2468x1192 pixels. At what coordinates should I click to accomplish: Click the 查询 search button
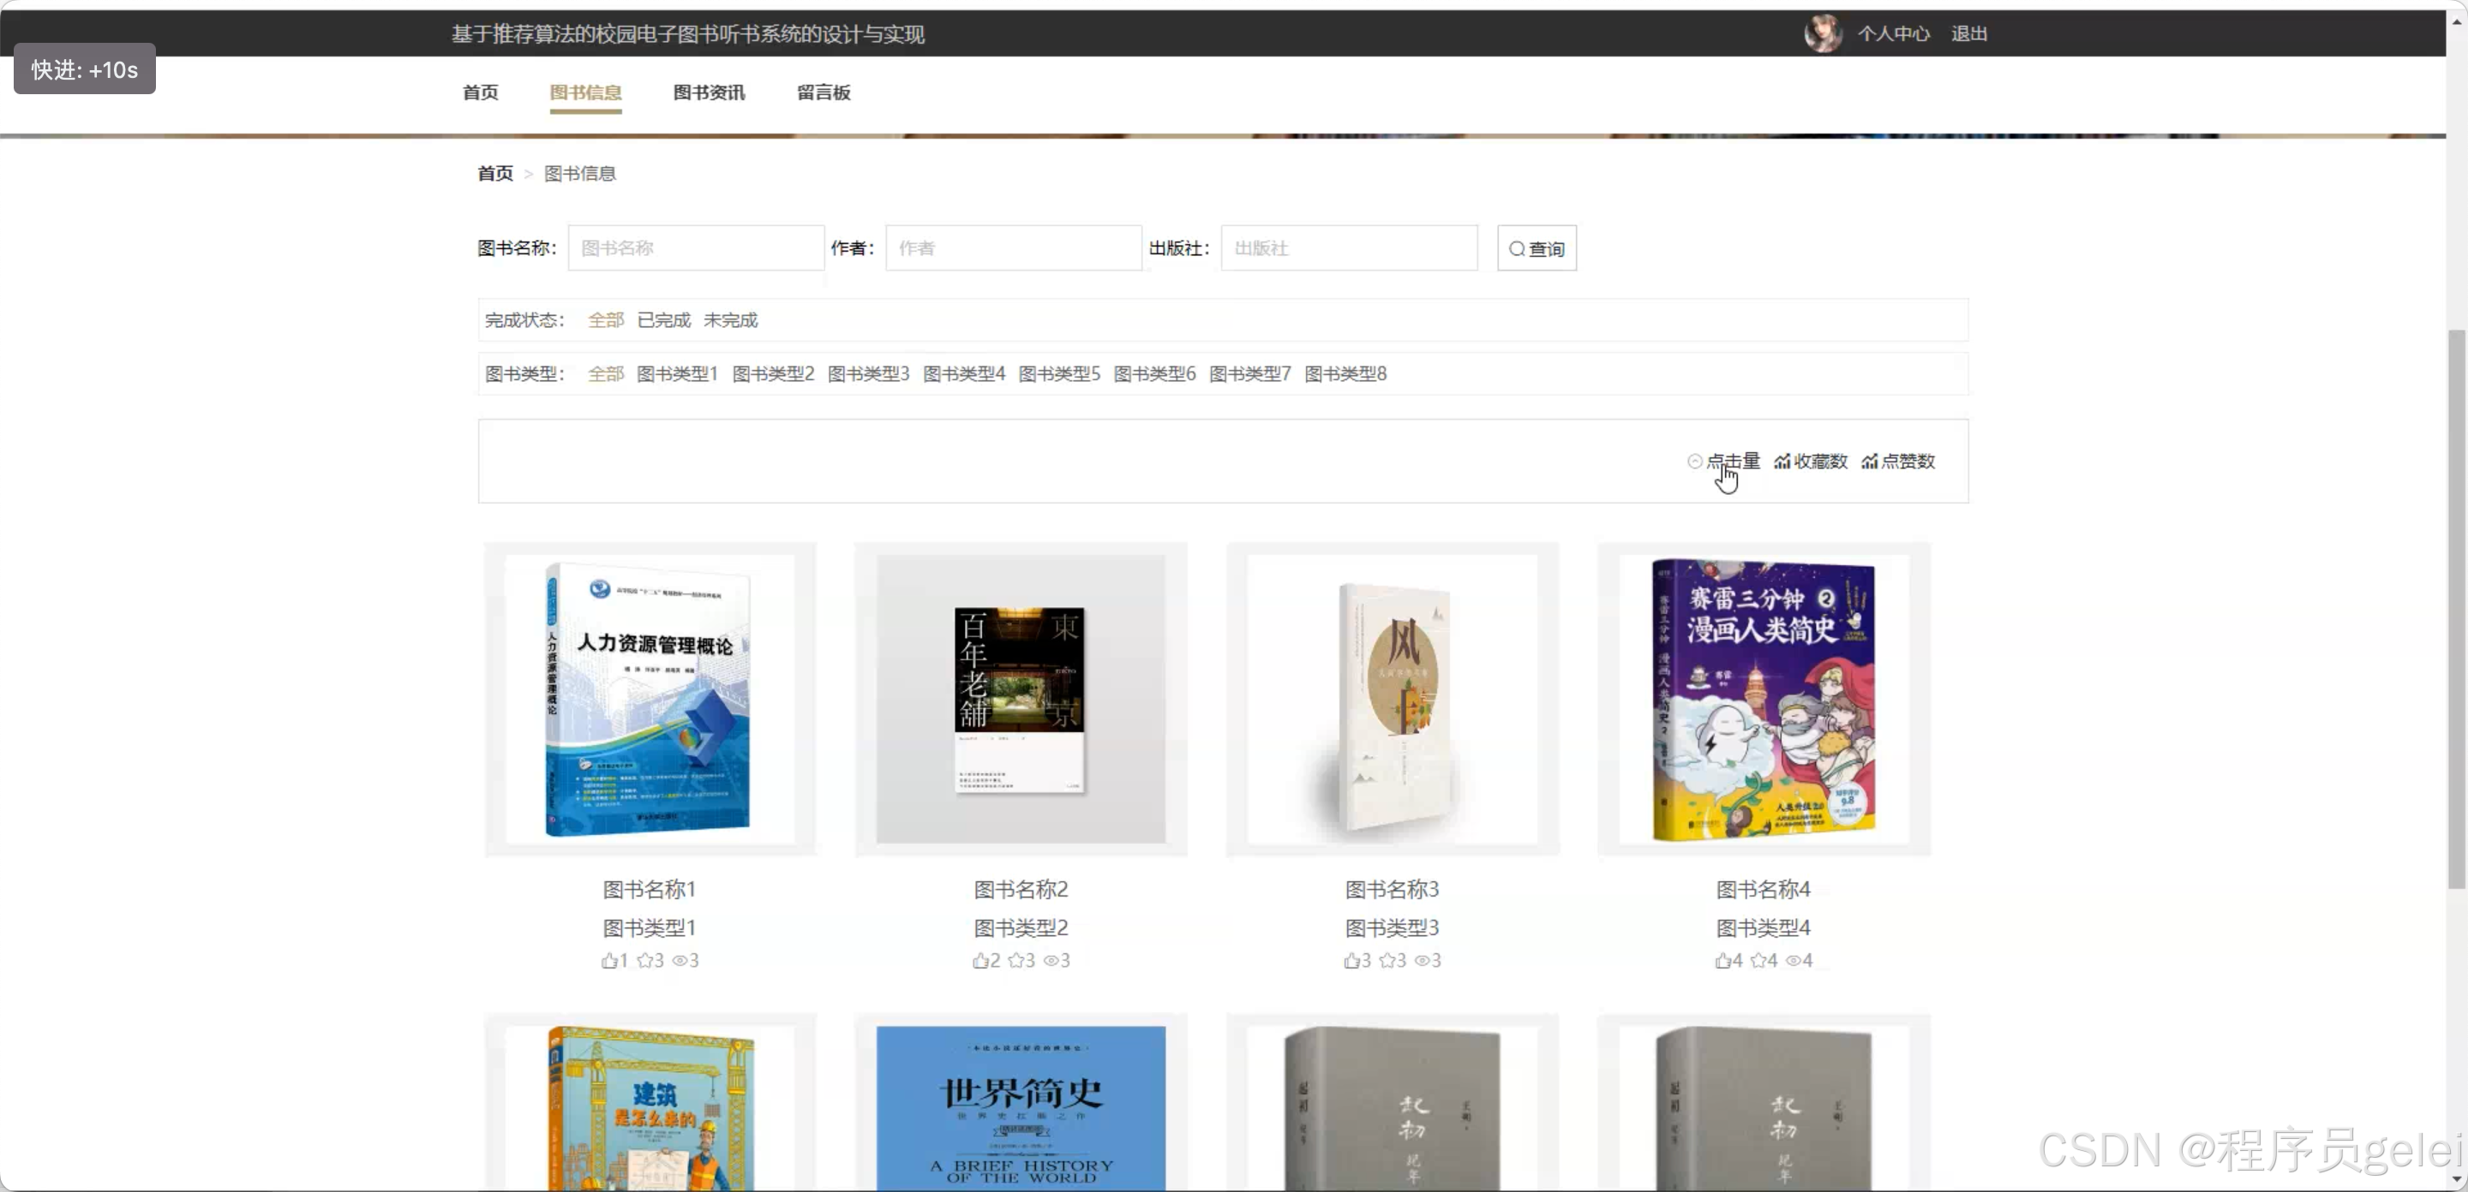tap(1536, 249)
